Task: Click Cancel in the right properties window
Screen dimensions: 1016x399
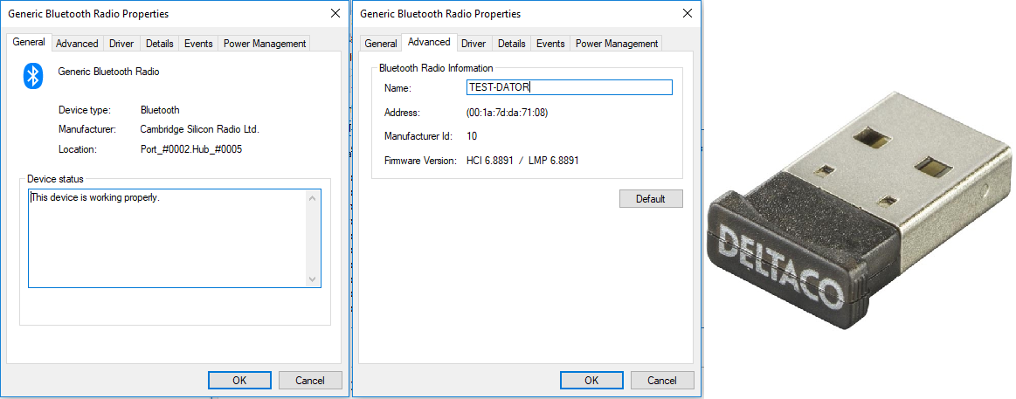Action: [661, 380]
